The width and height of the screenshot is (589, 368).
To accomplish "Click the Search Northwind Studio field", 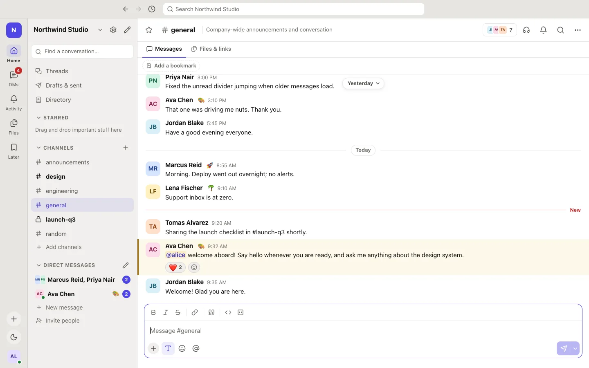I will pyautogui.click(x=294, y=9).
